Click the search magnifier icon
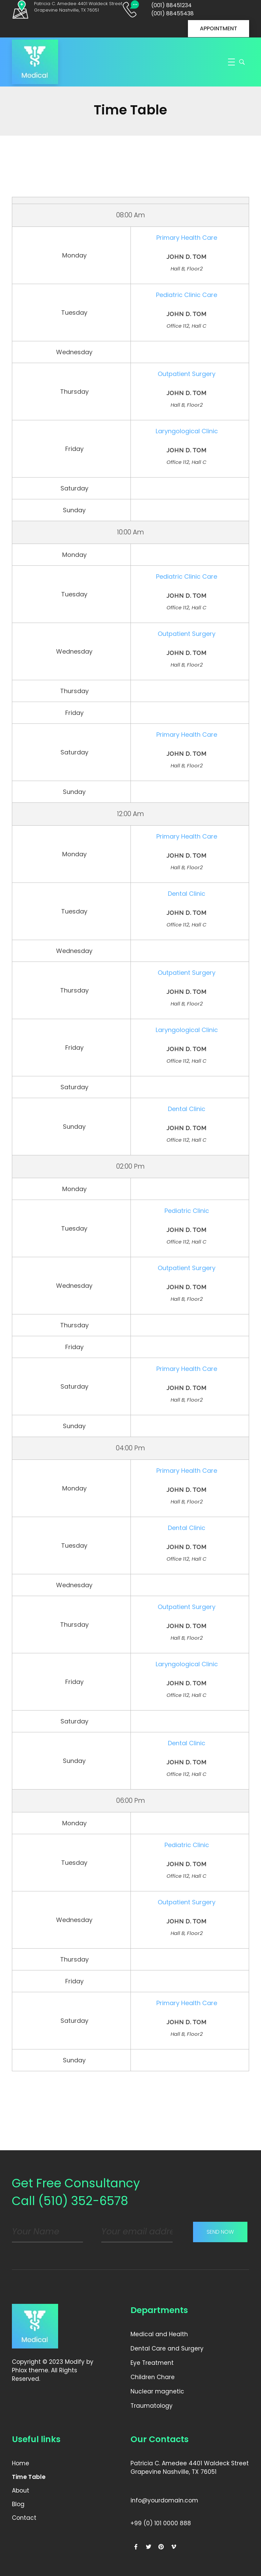This screenshot has width=261, height=2576. pos(242,62)
